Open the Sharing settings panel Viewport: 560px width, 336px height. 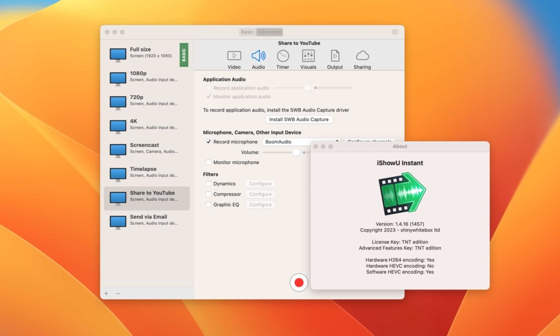coord(361,55)
